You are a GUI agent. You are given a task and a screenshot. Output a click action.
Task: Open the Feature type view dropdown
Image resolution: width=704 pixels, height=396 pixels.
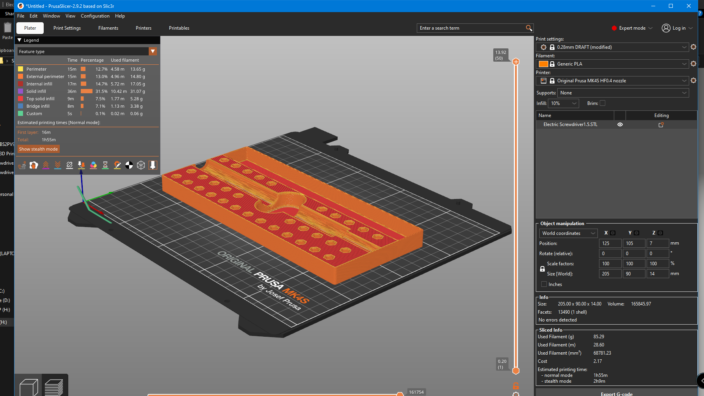(87, 51)
